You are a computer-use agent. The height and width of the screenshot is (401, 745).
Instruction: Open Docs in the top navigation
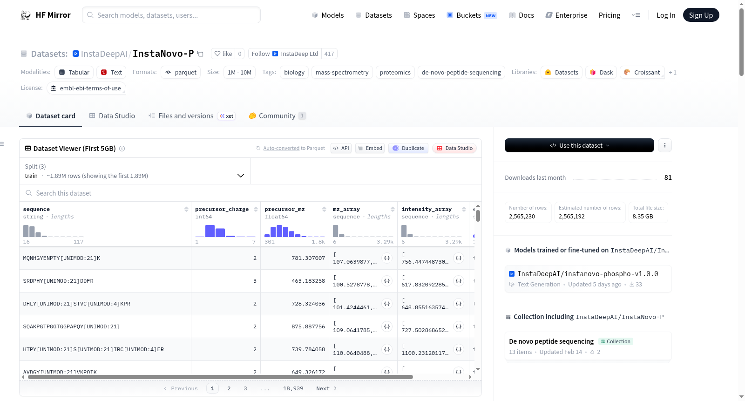pyautogui.click(x=521, y=15)
